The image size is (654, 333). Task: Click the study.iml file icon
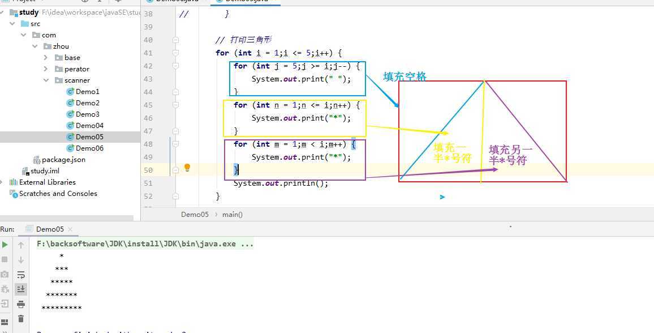(25, 171)
